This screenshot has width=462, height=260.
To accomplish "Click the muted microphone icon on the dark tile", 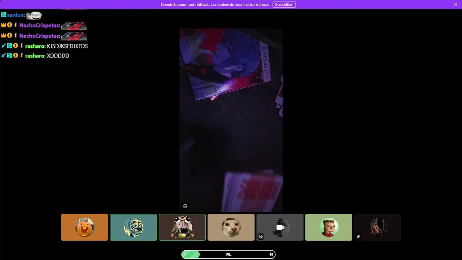I will click(x=358, y=237).
